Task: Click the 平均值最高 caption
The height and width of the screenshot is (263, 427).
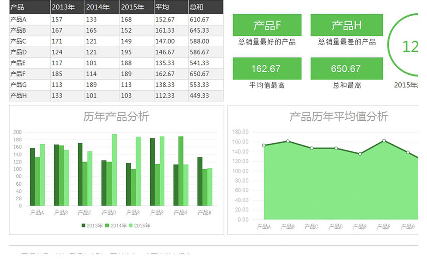Action: click(267, 85)
